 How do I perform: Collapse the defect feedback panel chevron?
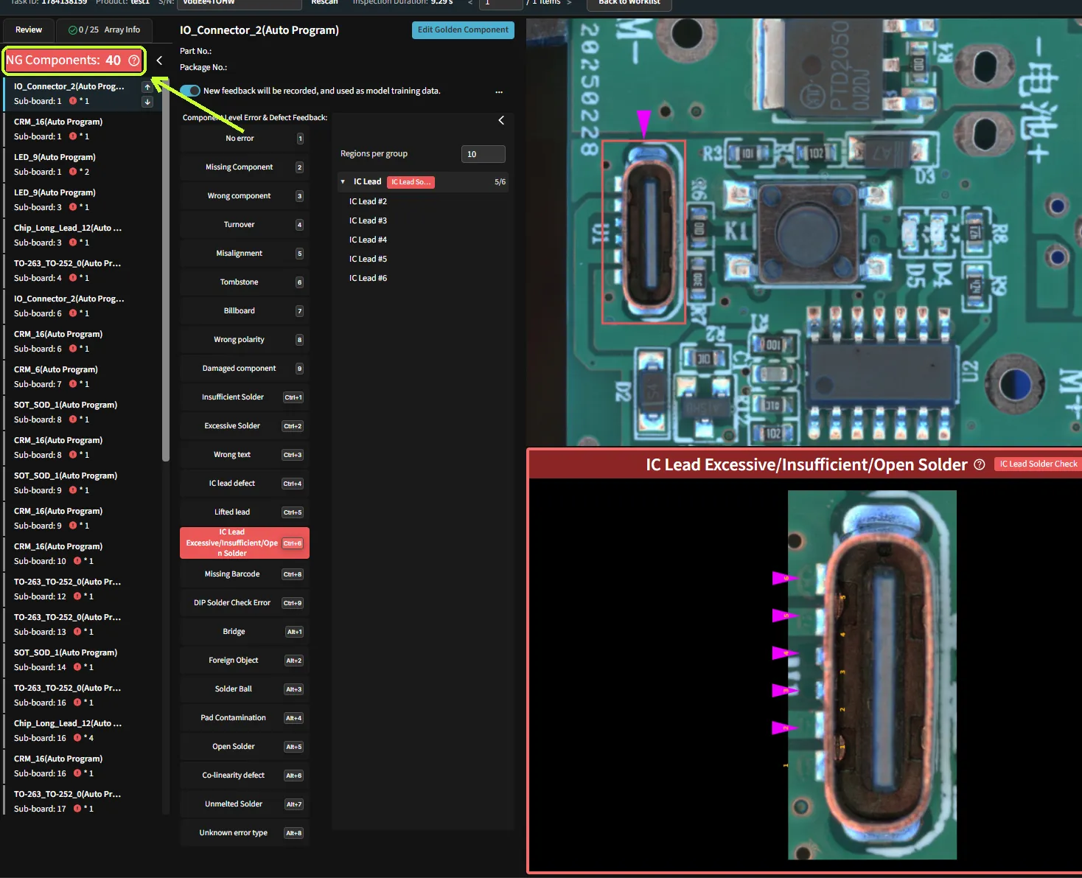(x=501, y=120)
